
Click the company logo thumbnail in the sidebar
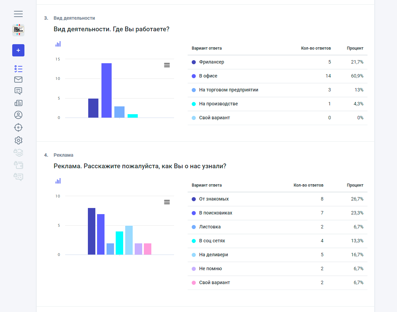pyautogui.click(x=18, y=30)
